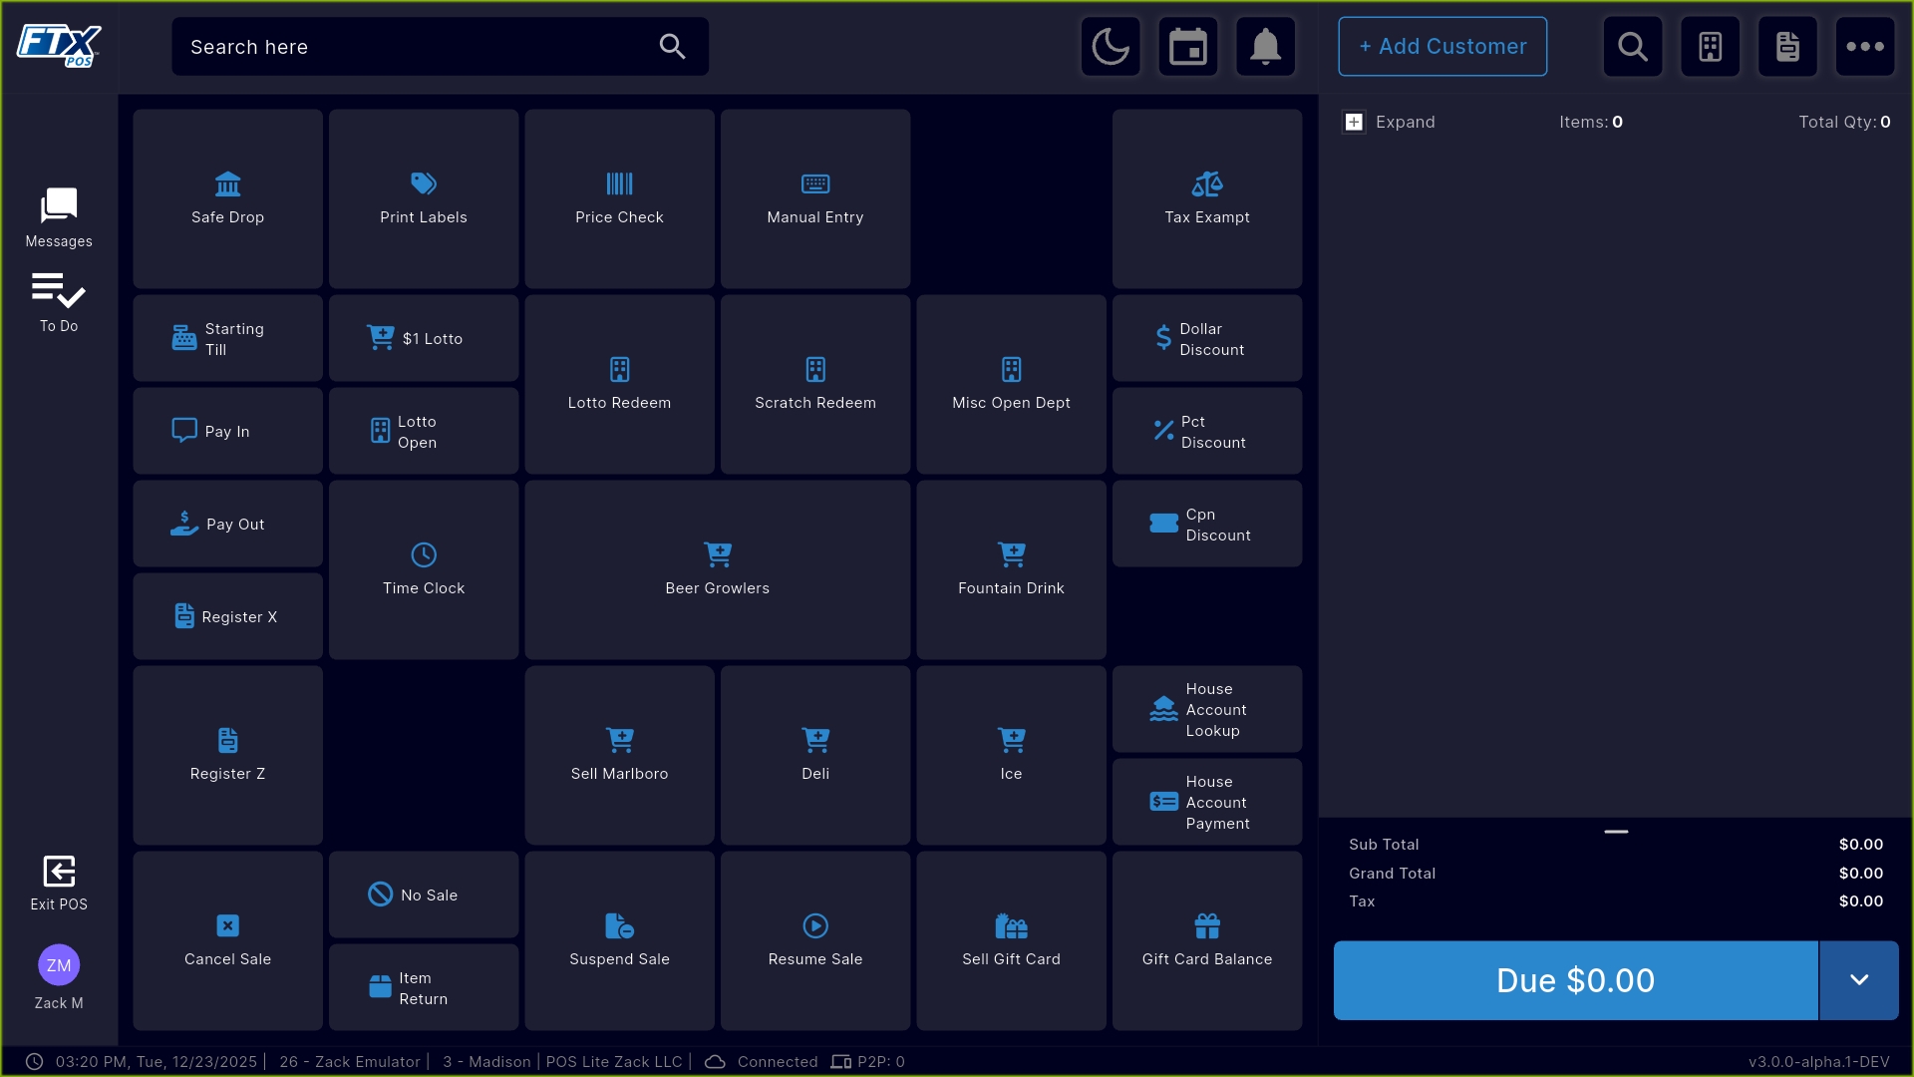
Task: Run Register Z report
Action: tap(228, 755)
